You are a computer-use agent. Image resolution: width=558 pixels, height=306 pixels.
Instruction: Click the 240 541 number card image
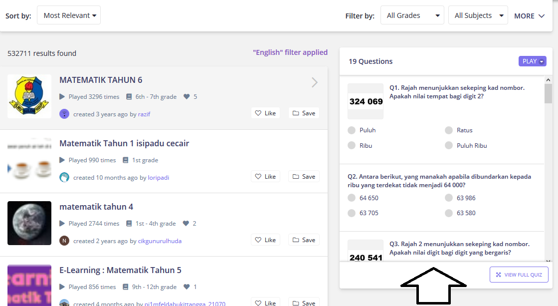pyautogui.click(x=366, y=251)
